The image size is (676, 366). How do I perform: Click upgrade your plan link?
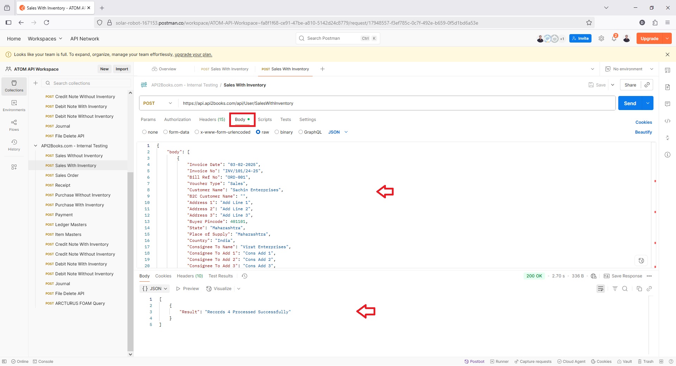193,54
